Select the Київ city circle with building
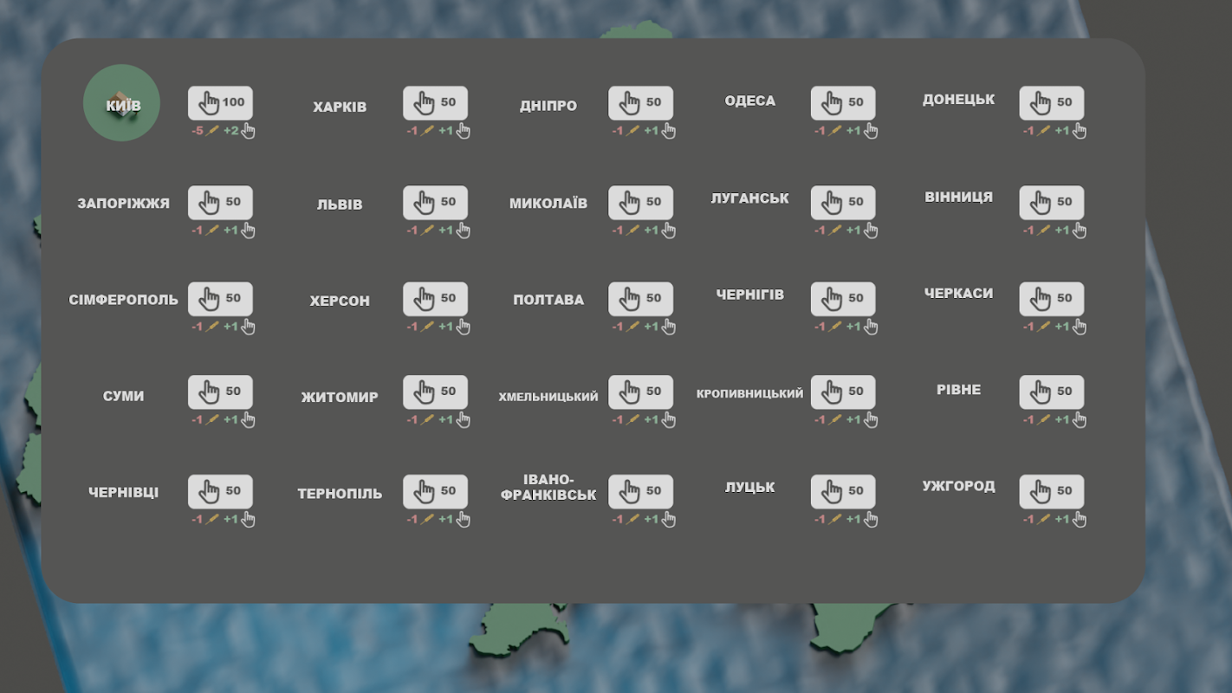1232x693 pixels. point(121,103)
